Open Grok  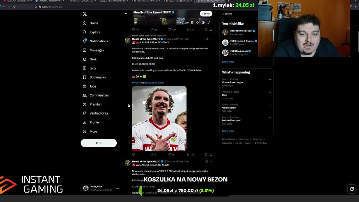(89, 59)
